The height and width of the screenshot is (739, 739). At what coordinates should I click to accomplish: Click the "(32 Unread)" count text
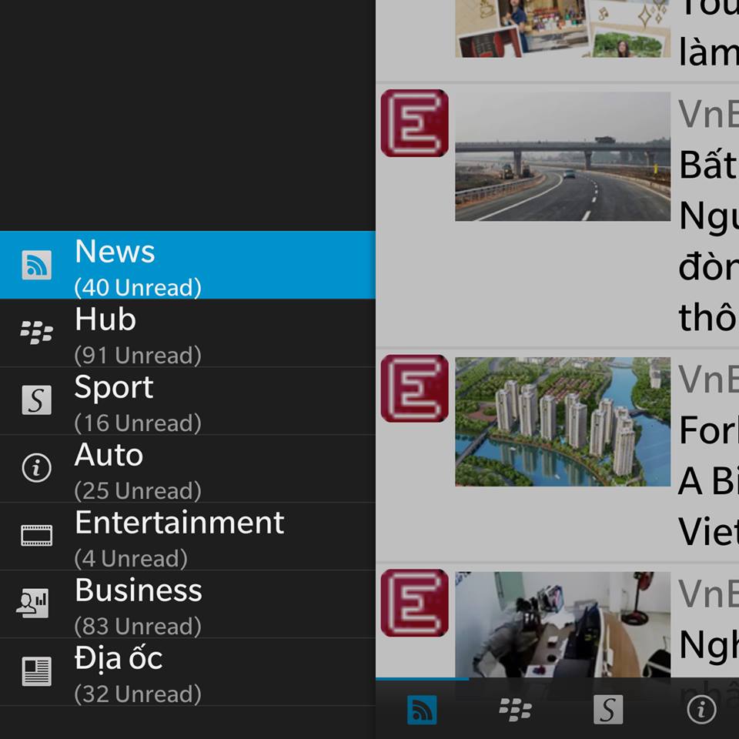(x=138, y=694)
